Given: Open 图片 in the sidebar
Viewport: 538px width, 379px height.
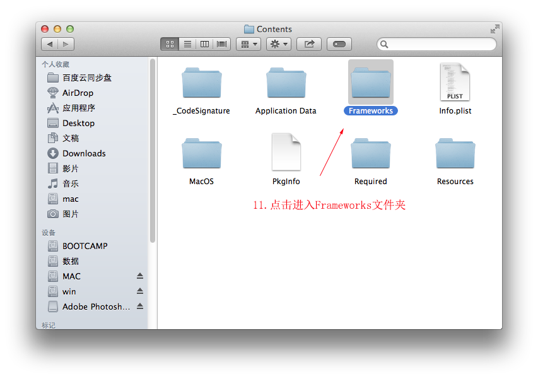Looking at the screenshot, I should [93, 214].
